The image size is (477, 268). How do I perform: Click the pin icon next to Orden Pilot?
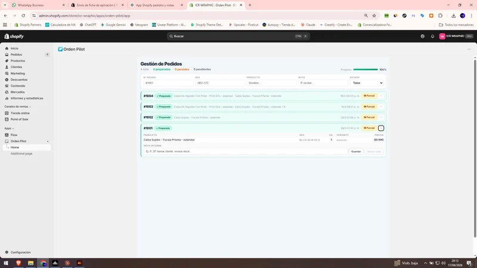pyautogui.click(x=48, y=141)
